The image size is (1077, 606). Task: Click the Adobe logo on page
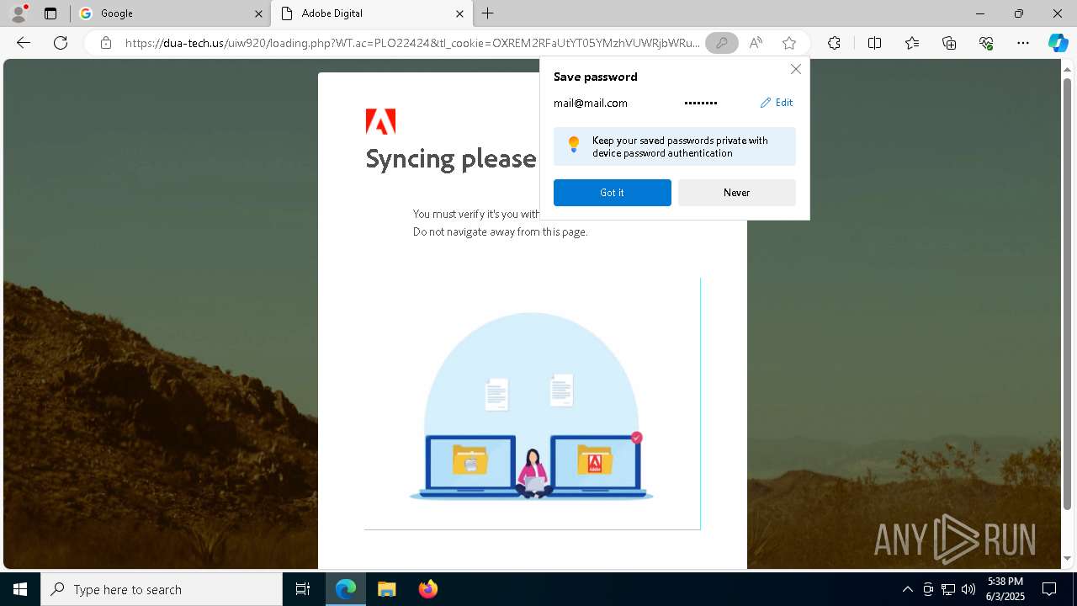380,121
